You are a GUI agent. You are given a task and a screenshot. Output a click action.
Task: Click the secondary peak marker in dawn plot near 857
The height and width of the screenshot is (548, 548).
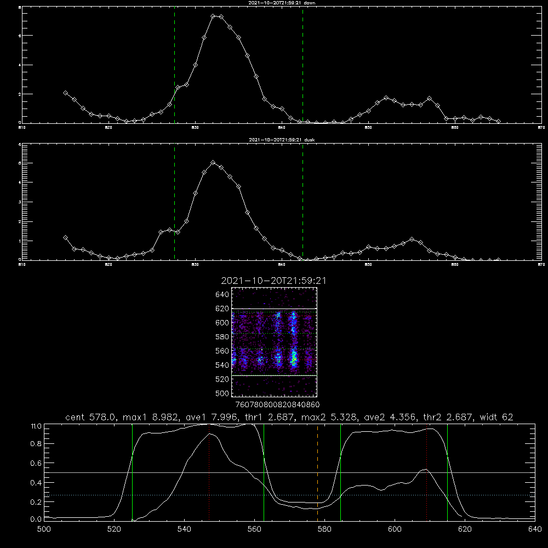[x=429, y=99]
